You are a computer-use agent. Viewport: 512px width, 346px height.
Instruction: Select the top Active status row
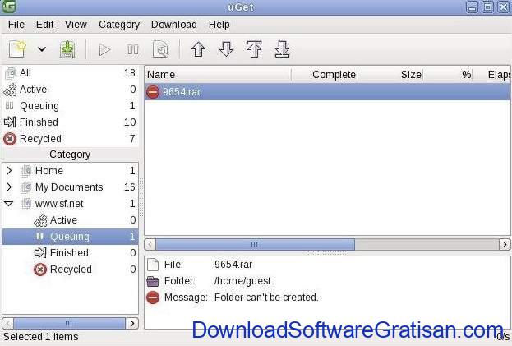pos(70,89)
